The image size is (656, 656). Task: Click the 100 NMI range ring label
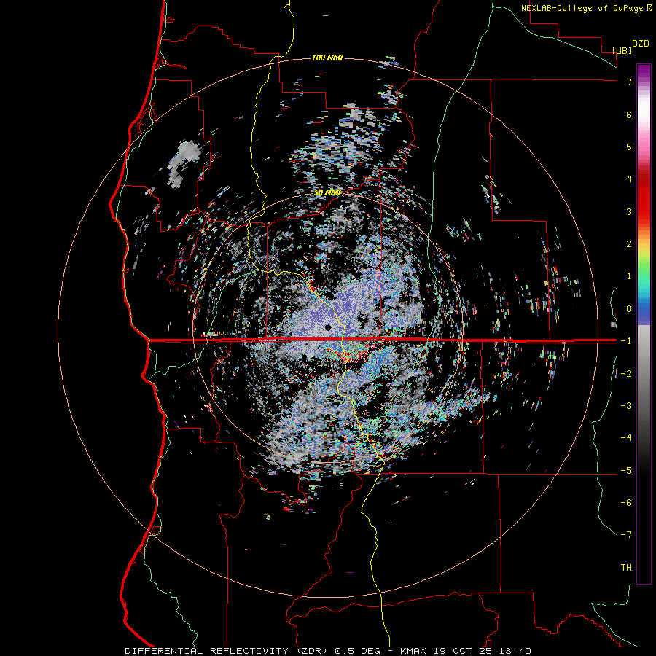[327, 58]
